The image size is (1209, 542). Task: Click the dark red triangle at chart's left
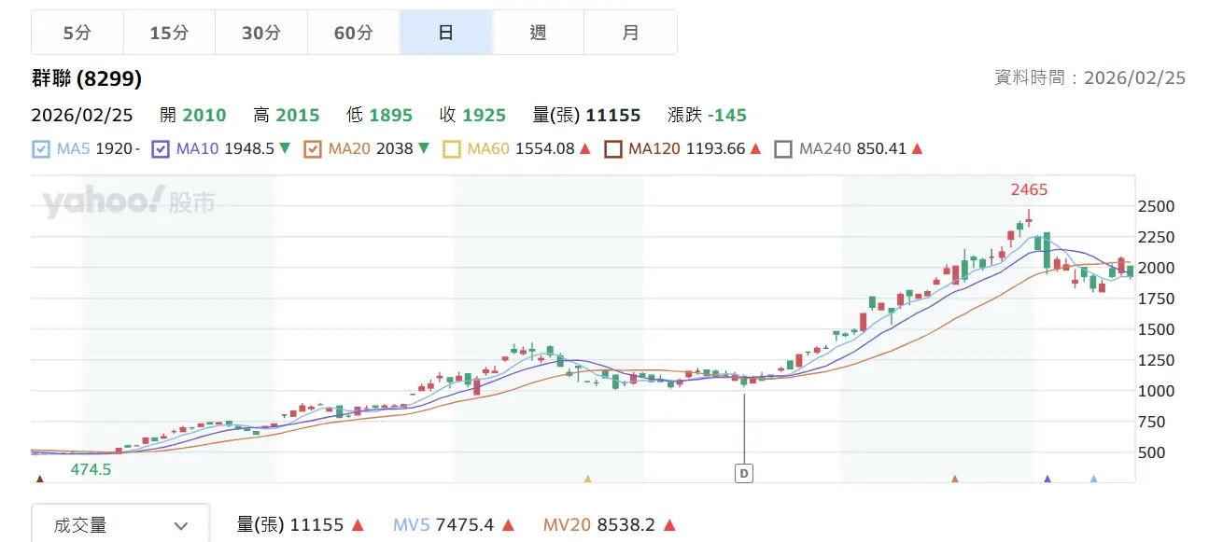click(x=39, y=479)
